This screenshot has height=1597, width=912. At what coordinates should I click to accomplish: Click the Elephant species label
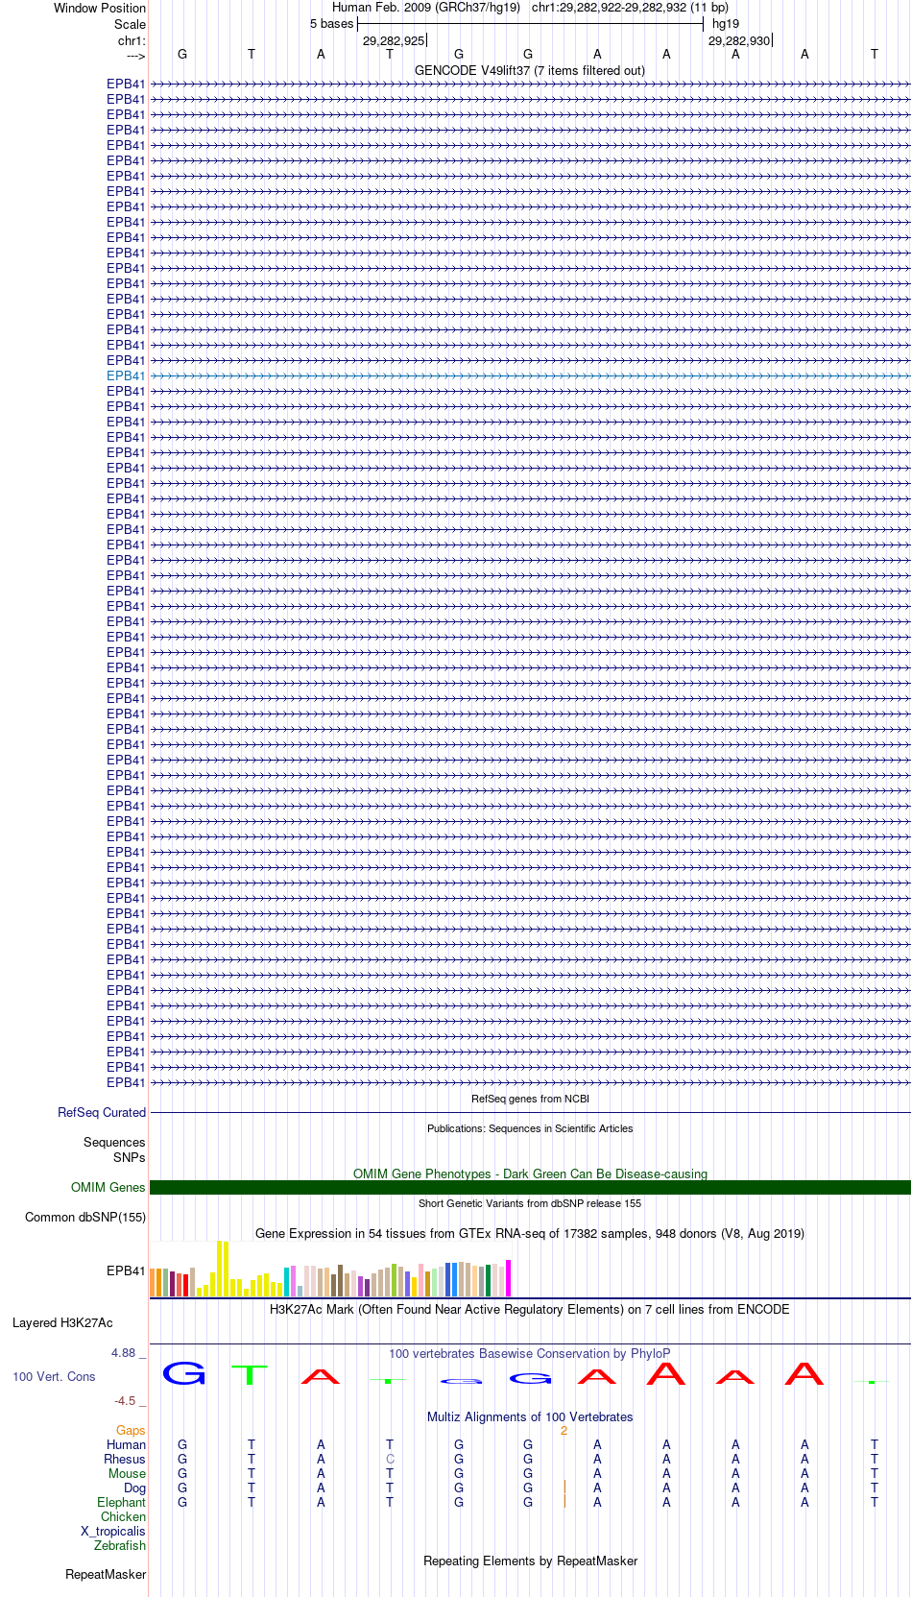coord(121,1503)
